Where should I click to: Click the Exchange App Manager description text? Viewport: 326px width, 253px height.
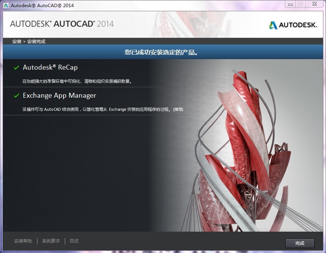[103, 109]
